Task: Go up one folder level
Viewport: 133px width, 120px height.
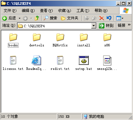Action: click(37, 18)
